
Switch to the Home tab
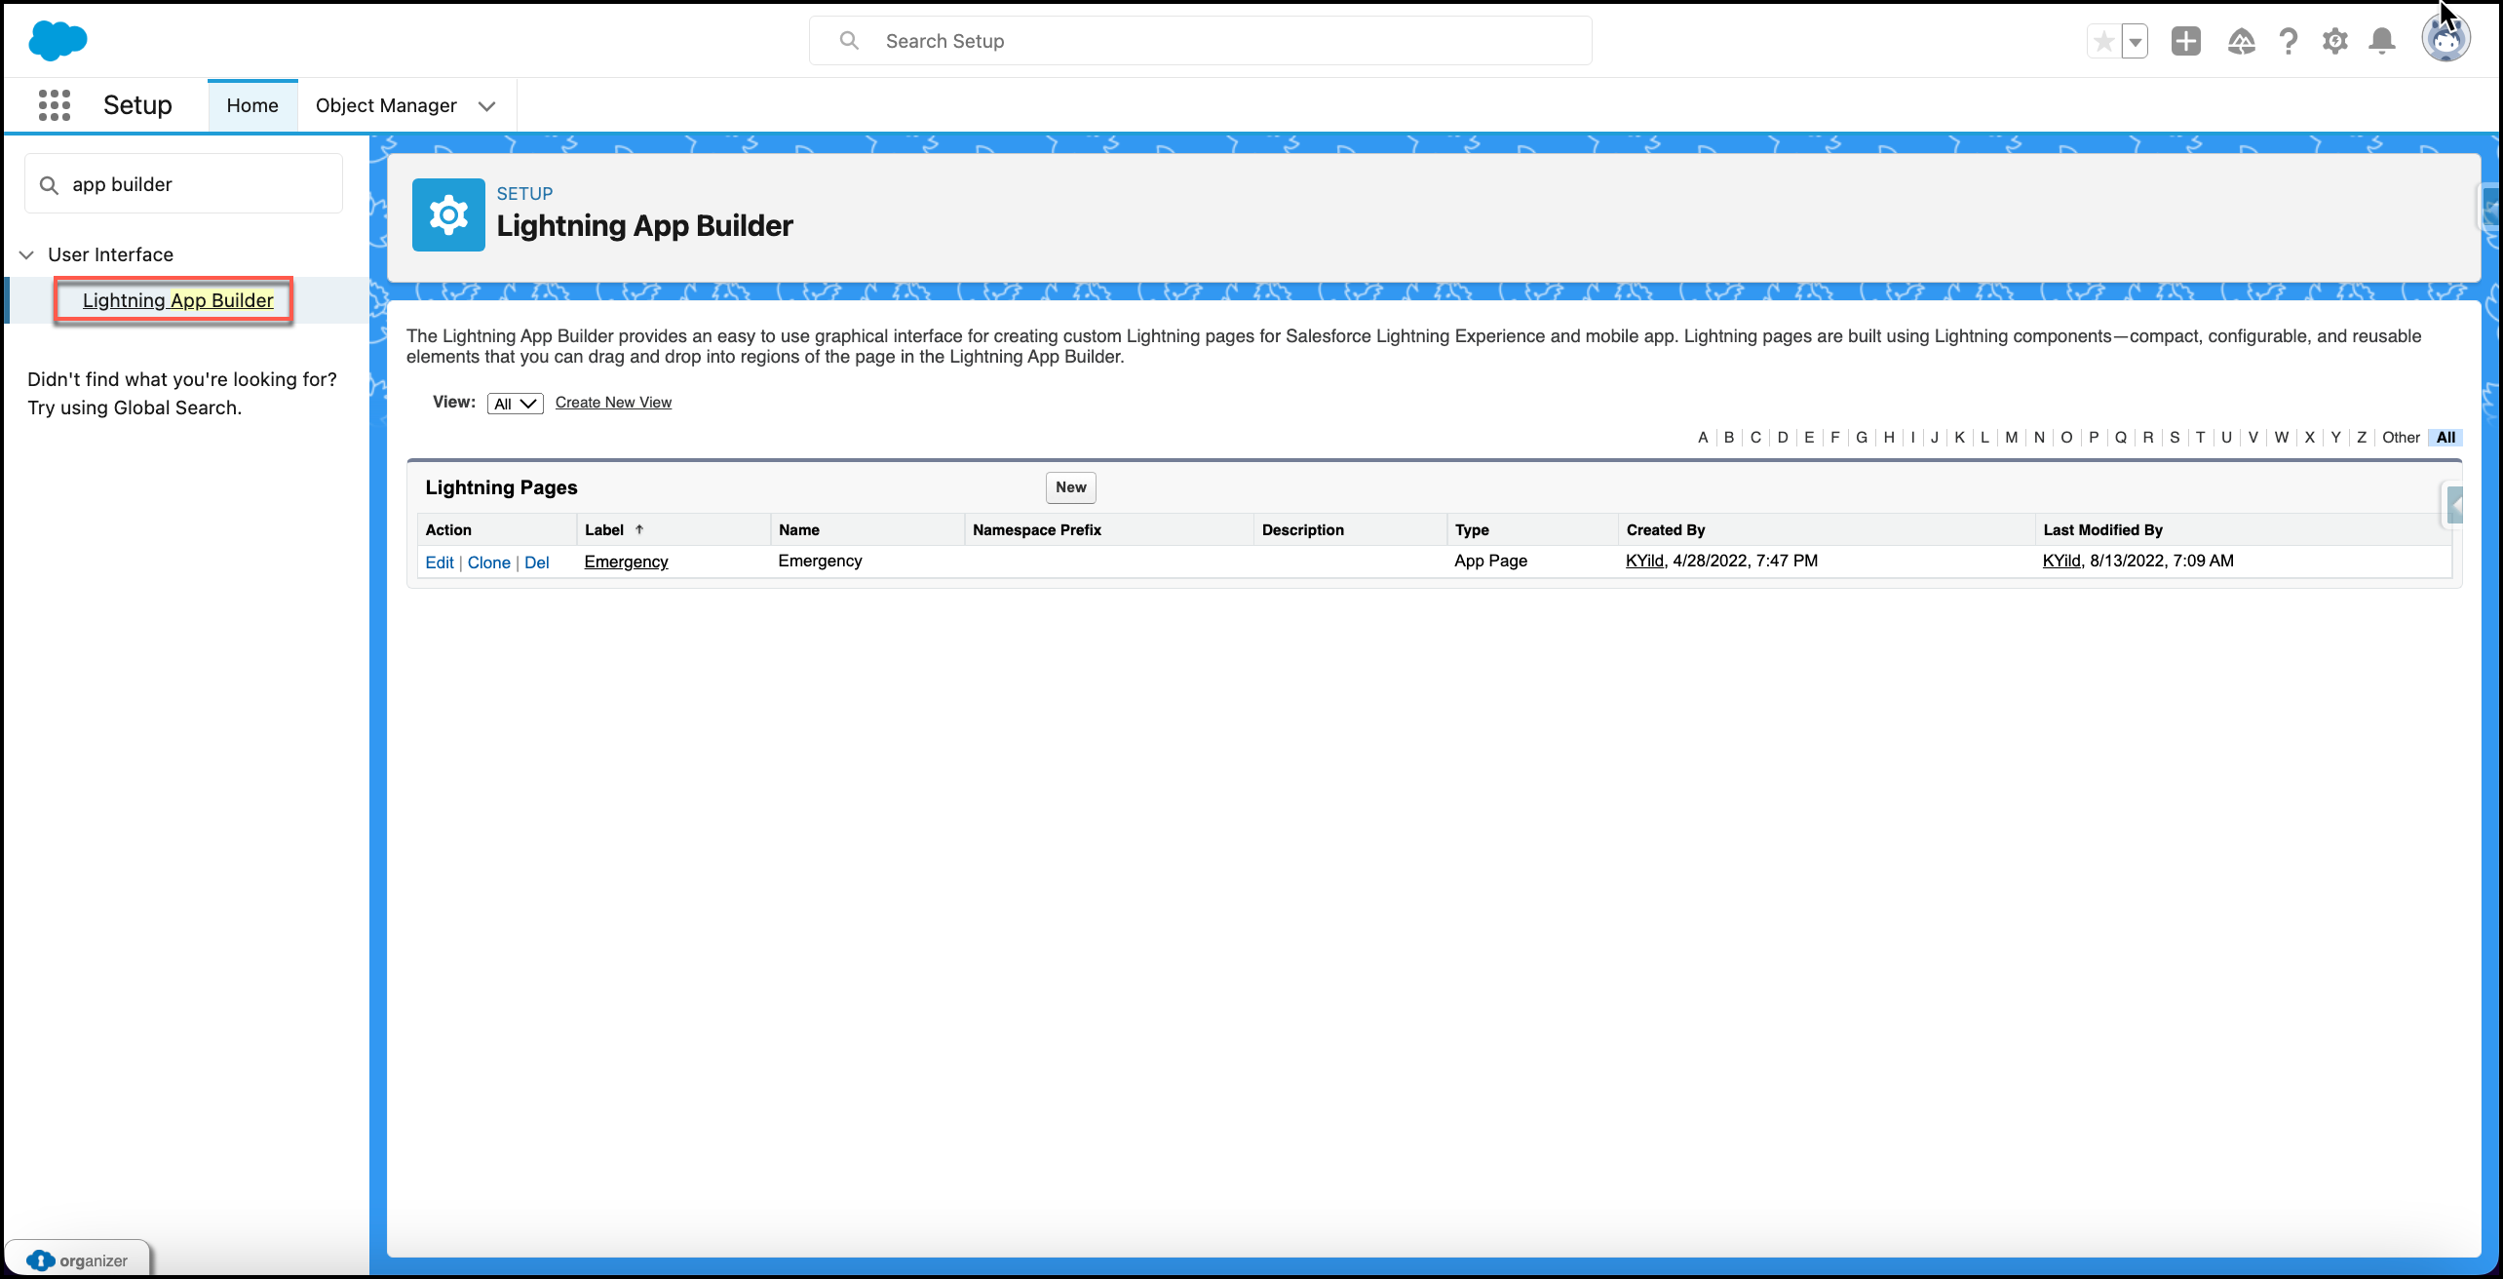pyautogui.click(x=252, y=105)
